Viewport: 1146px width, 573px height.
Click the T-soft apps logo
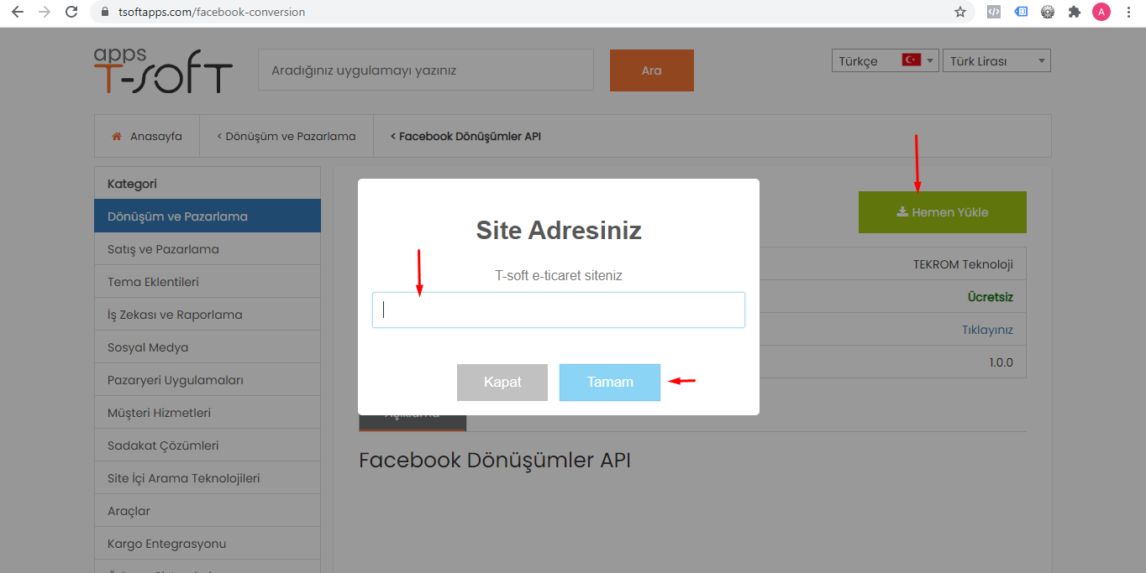tap(163, 70)
